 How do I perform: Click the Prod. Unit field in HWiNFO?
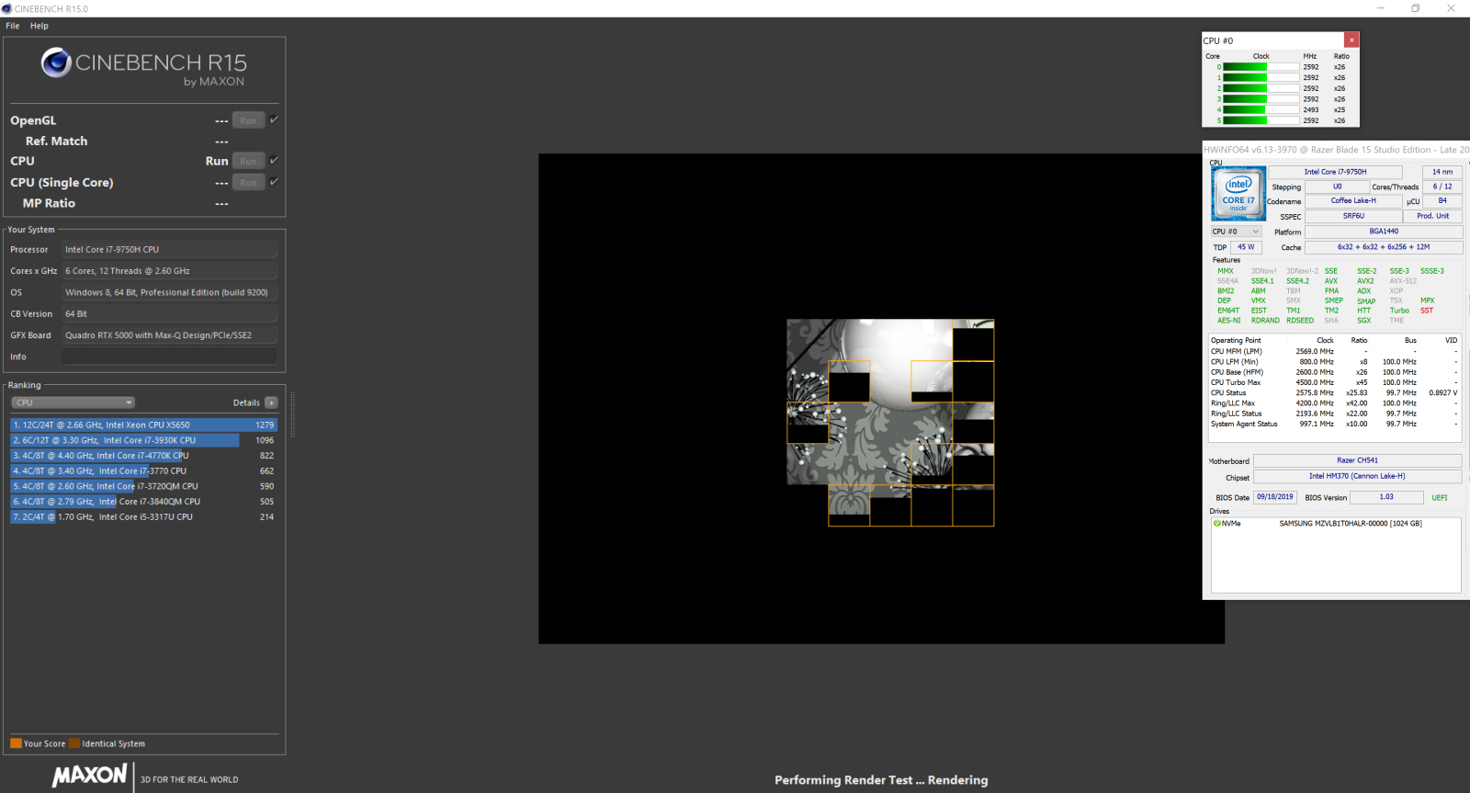pyautogui.click(x=1432, y=216)
